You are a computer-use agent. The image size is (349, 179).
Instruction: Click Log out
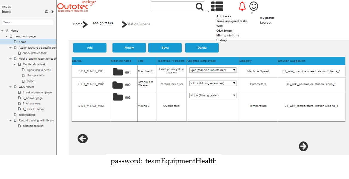265,23
